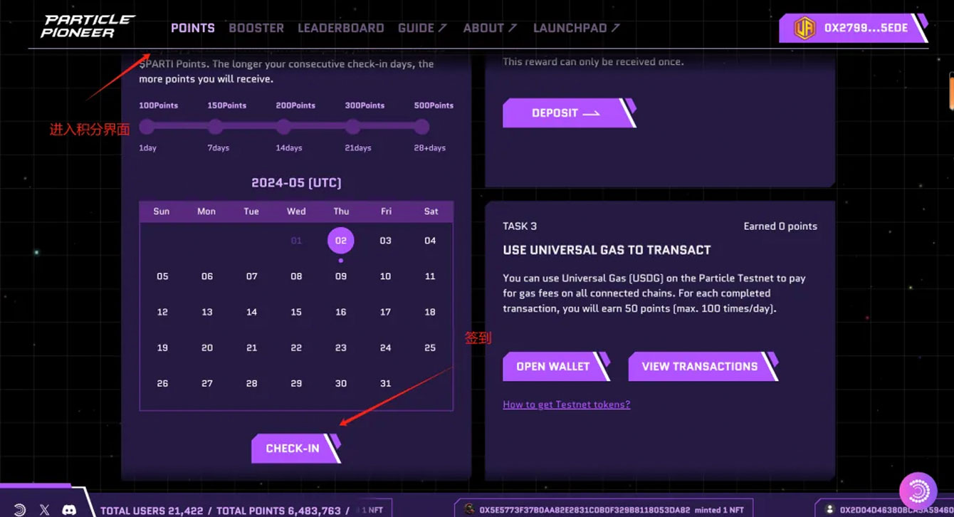Click the 28+days milestone dot
The image size is (954, 517).
421,127
